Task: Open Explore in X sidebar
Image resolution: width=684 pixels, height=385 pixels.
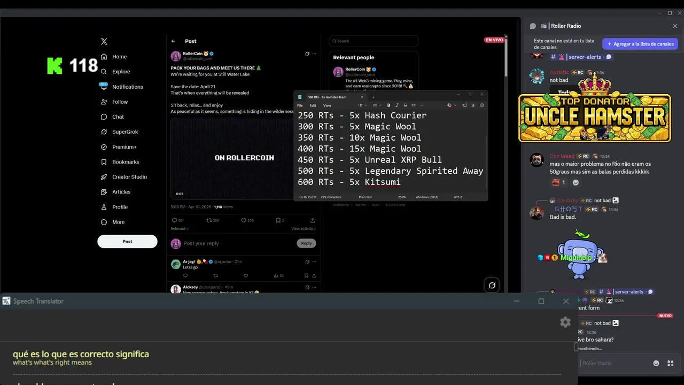Action: point(115,72)
